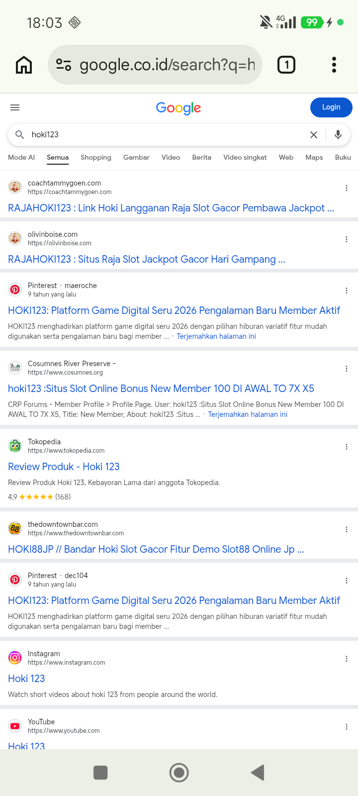Image resolution: width=358 pixels, height=796 pixels.
Task: Open options menu for Instagram result
Action: point(346,659)
